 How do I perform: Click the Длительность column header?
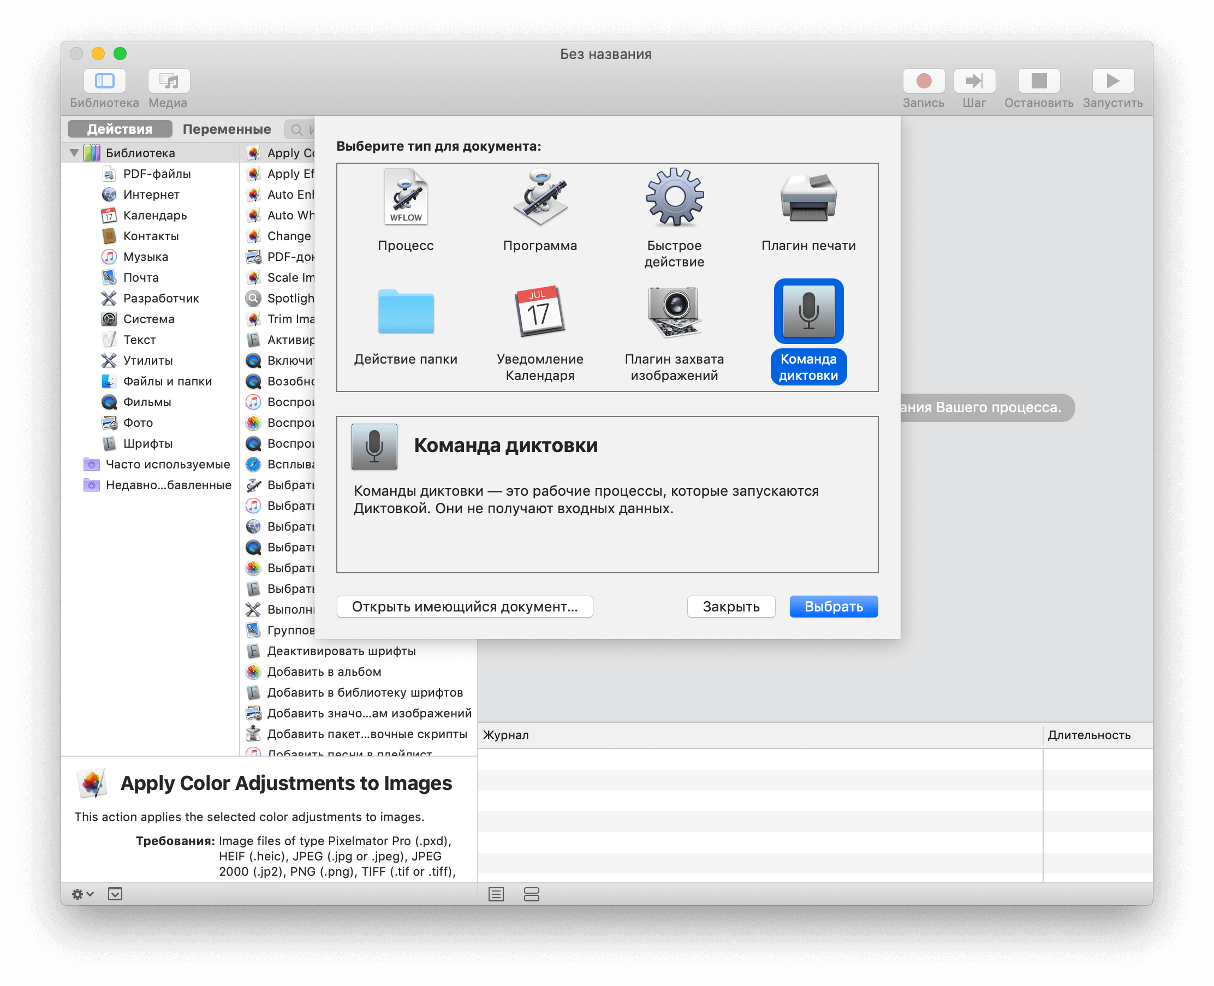coord(1097,735)
